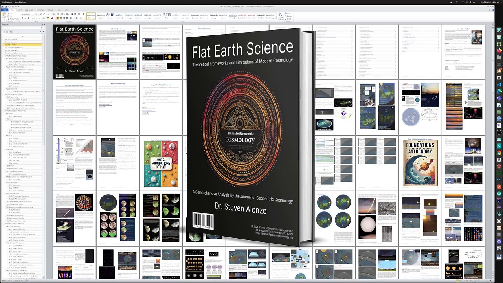The height and width of the screenshot is (283, 503).
Task: Show or hide paragraph marks
Action: 83,14
